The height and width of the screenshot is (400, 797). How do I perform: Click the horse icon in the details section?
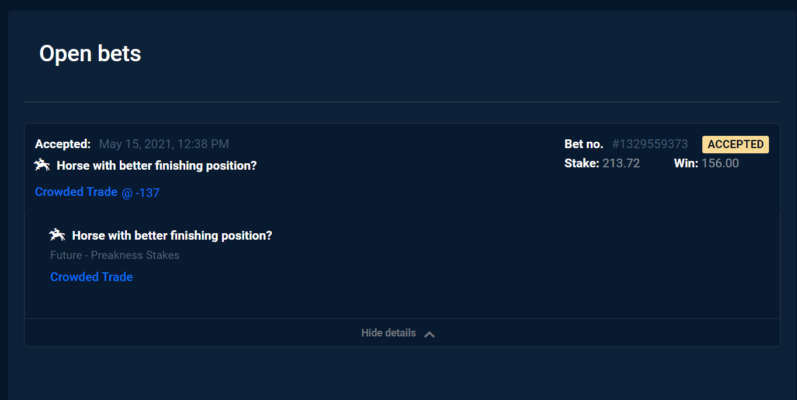(57, 236)
